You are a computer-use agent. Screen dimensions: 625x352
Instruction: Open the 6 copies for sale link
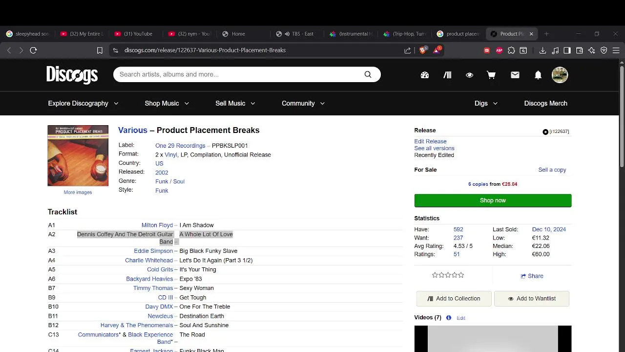tap(478, 184)
